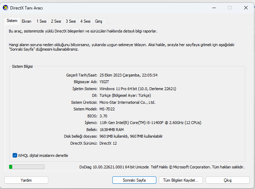Click the Disk belleği dosyası label
Screen dimensions: 255x189
(80, 136)
